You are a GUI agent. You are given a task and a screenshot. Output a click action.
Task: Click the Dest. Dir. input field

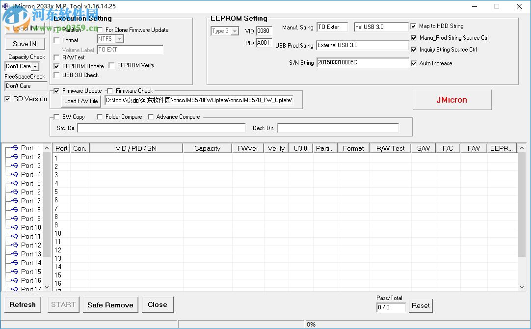point(338,128)
